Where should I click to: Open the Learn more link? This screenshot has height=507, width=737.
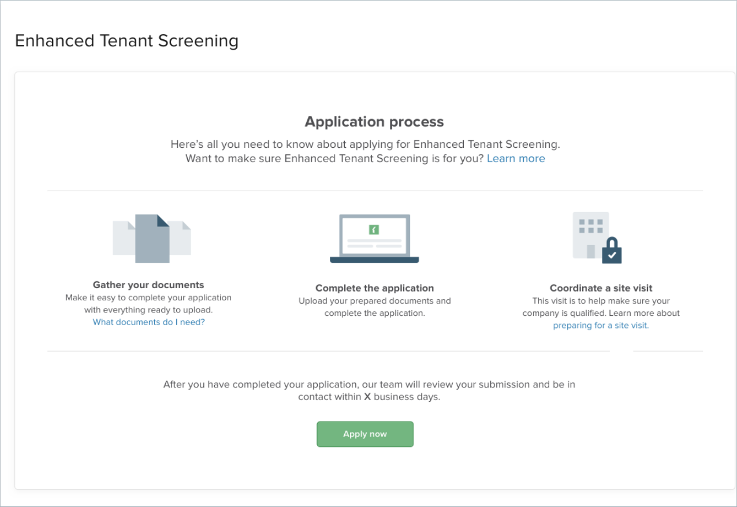point(516,158)
